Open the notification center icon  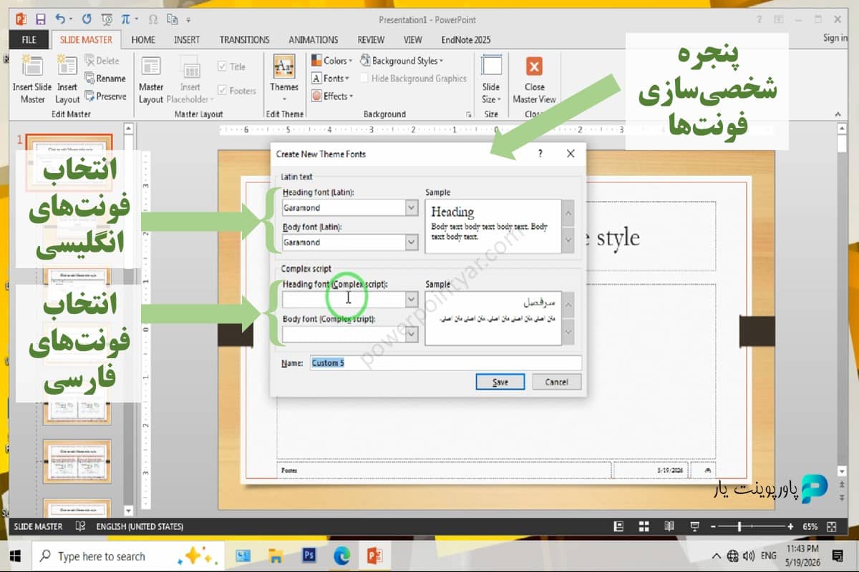[839, 556]
